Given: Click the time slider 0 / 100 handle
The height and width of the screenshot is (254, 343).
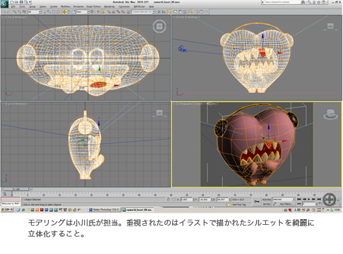Looking at the screenshot, I should [16, 189].
